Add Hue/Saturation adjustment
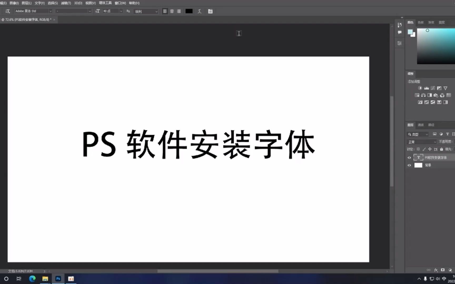Image resolution: width=455 pixels, height=284 pixels. (417, 95)
